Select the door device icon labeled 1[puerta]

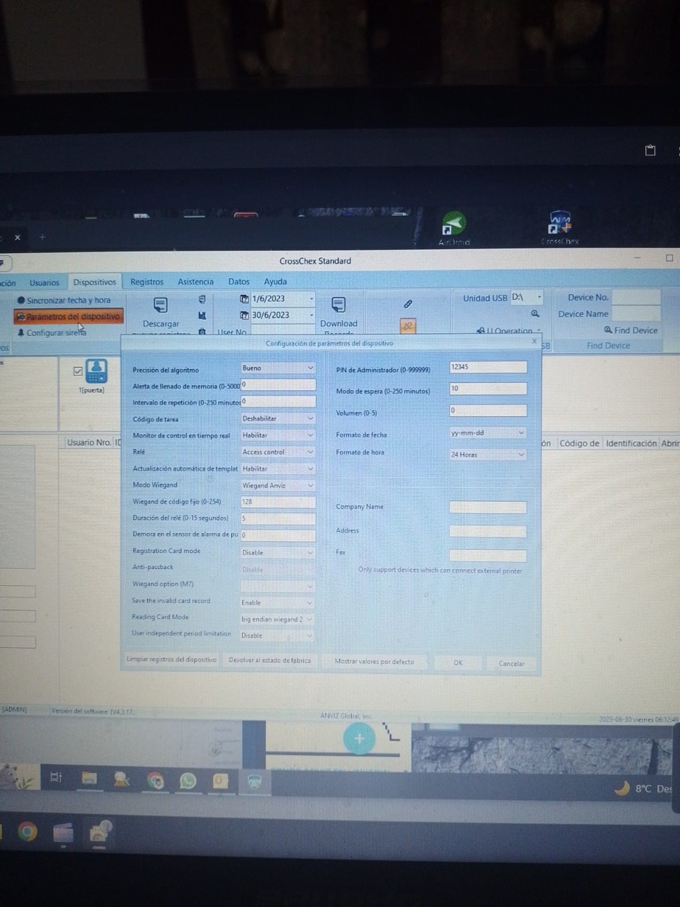click(96, 371)
